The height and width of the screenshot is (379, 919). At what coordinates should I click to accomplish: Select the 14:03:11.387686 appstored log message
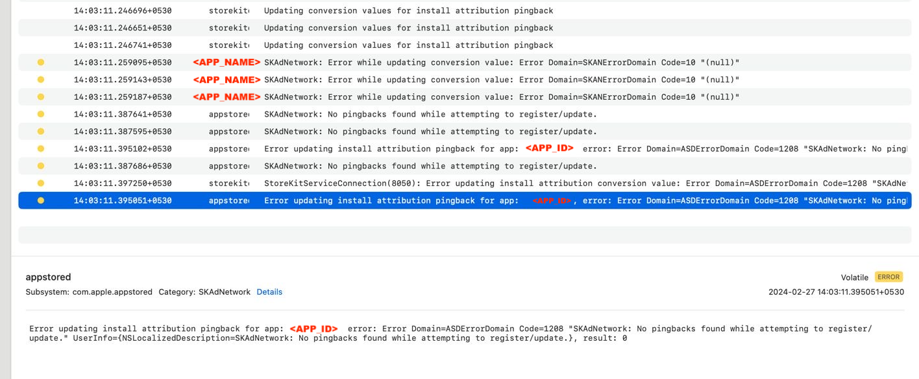click(x=430, y=166)
